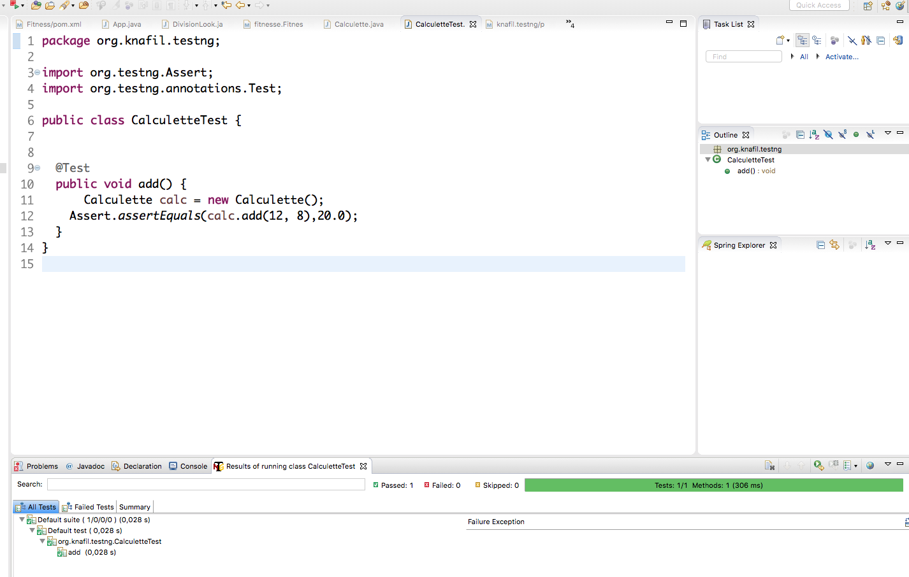This screenshot has height=577, width=909.
Task: Collapse all in Spring Explorer
Action: pos(821,245)
